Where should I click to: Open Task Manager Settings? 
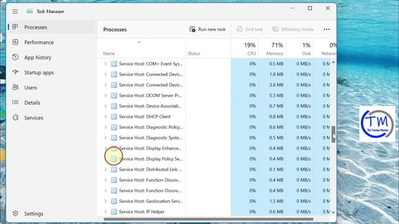(x=52, y=213)
